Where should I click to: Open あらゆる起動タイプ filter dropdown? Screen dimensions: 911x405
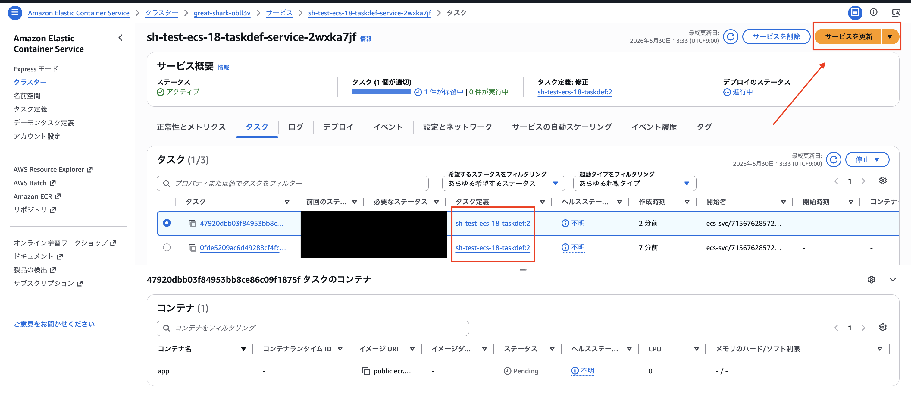634,183
